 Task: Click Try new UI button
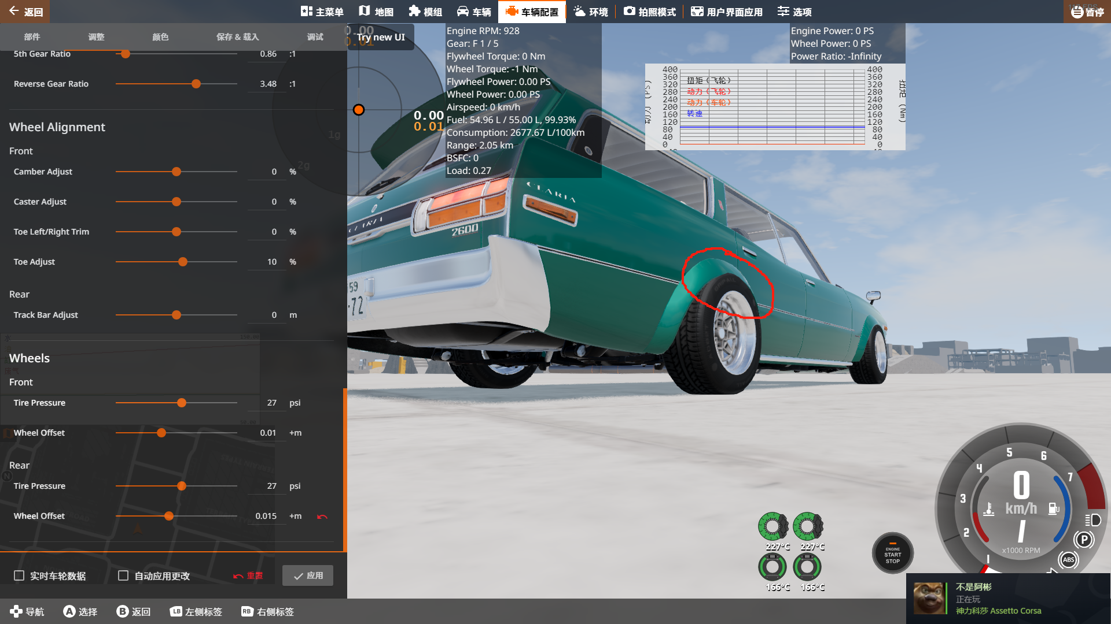point(381,37)
